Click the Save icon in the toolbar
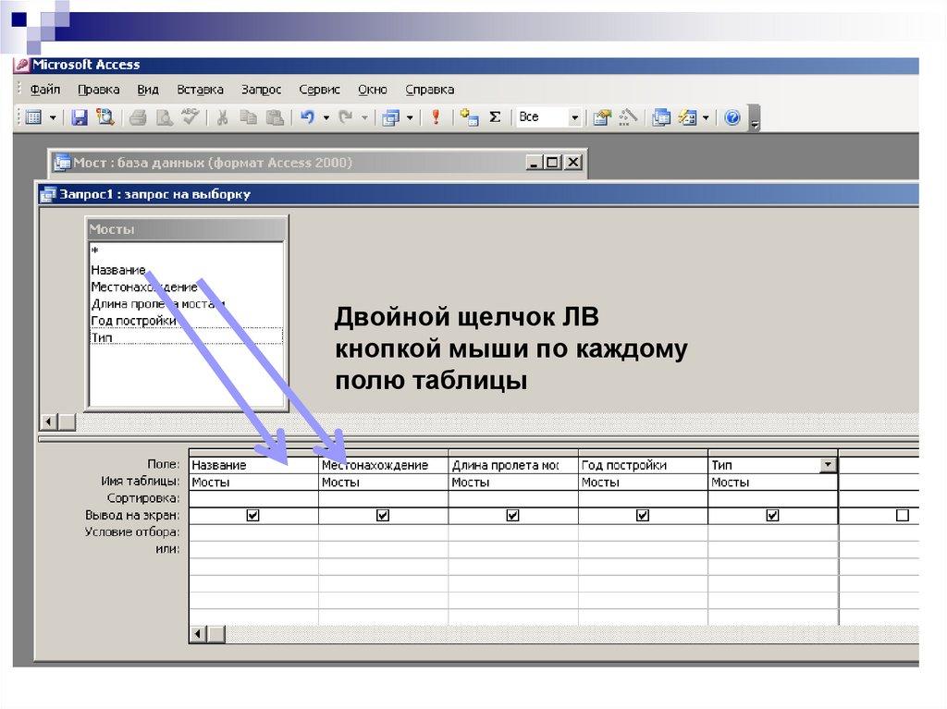Viewport: 947px width, 709px height. pos(80,117)
